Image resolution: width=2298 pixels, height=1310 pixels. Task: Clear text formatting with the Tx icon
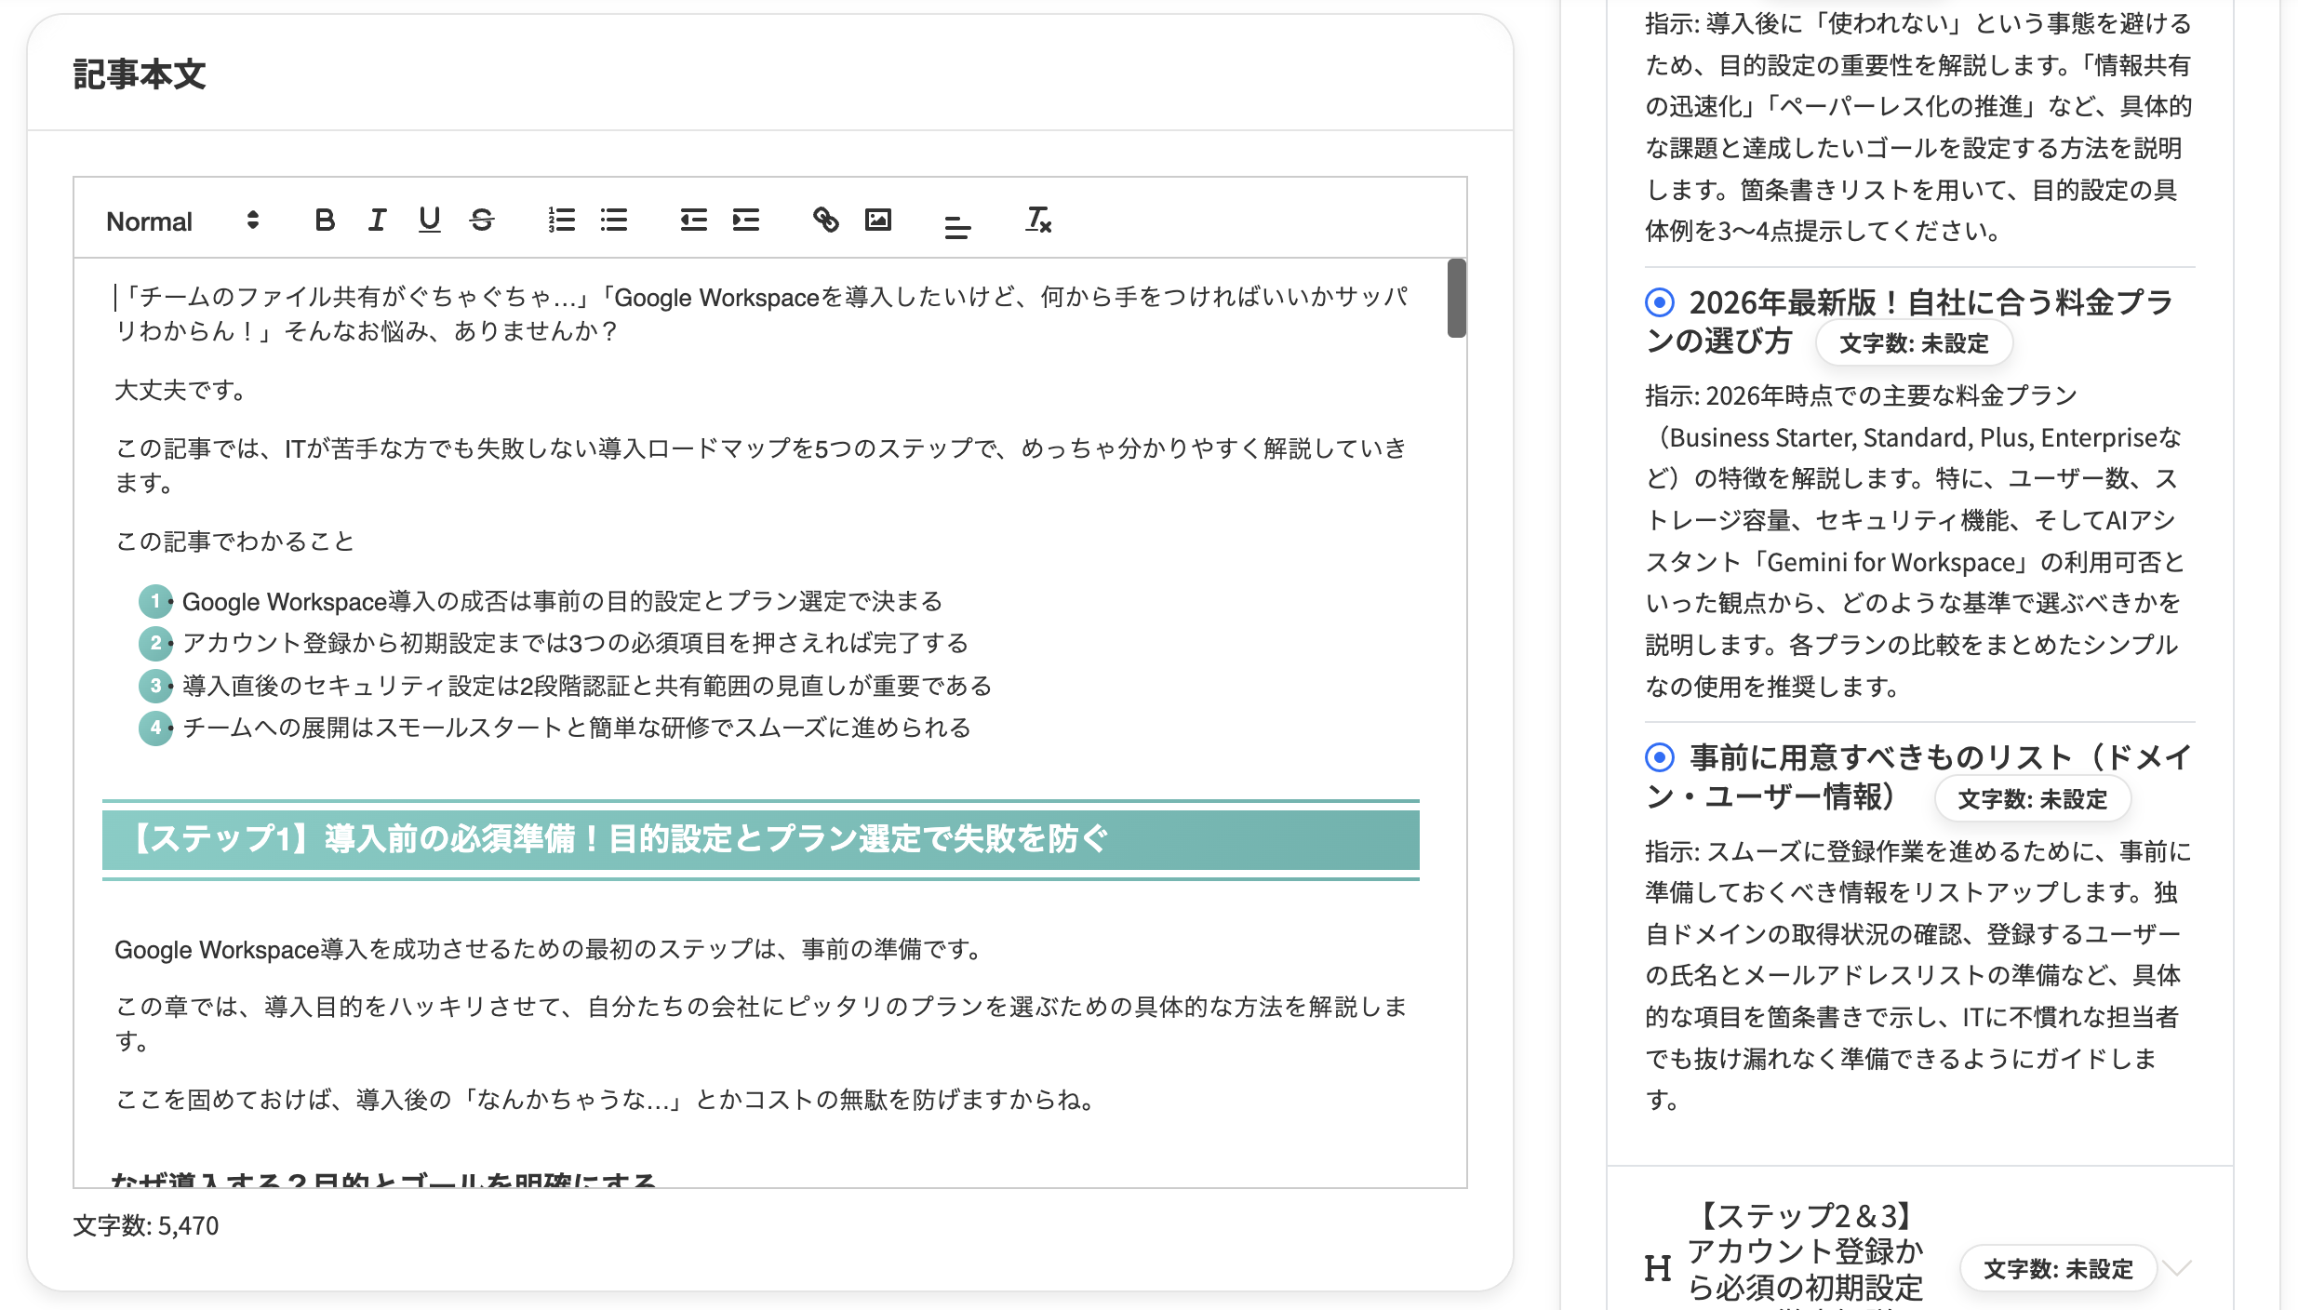(x=1037, y=221)
